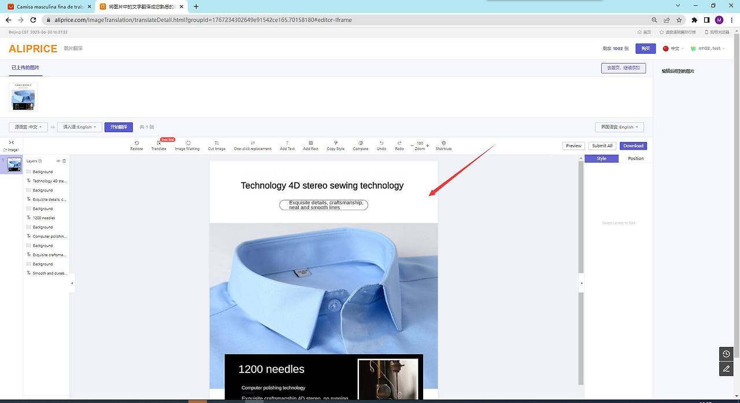The image size is (740, 403).
Task: Click the Download button
Action: [x=633, y=145]
